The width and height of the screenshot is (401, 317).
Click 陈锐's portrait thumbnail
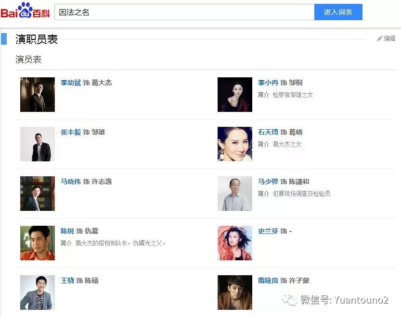tap(38, 243)
